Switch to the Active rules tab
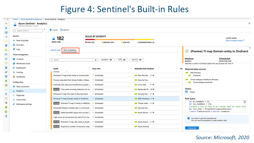Screen dimensions: 254x143 click(x=55, y=50)
